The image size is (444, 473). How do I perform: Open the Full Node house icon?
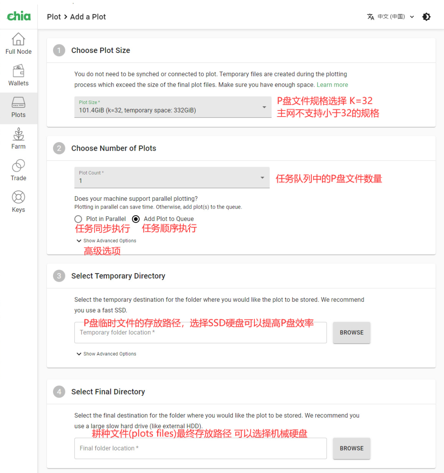(18, 39)
